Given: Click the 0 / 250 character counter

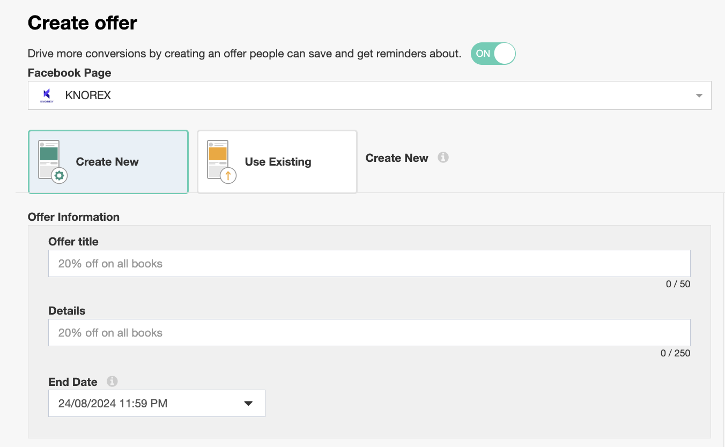Looking at the screenshot, I should pyautogui.click(x=675, y=353).
